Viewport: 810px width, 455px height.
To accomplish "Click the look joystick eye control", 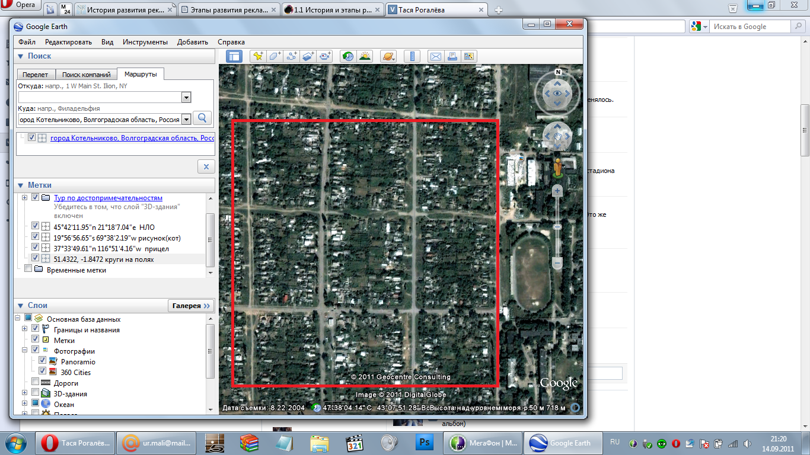I will pyautogui.click(x=557, y=94).
